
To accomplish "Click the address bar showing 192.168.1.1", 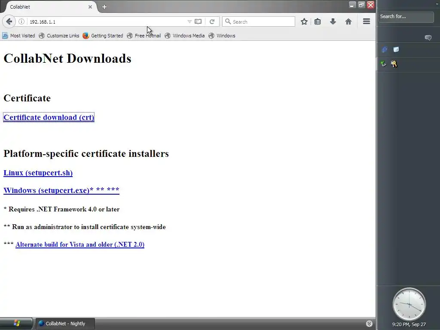I will [107, 21].
